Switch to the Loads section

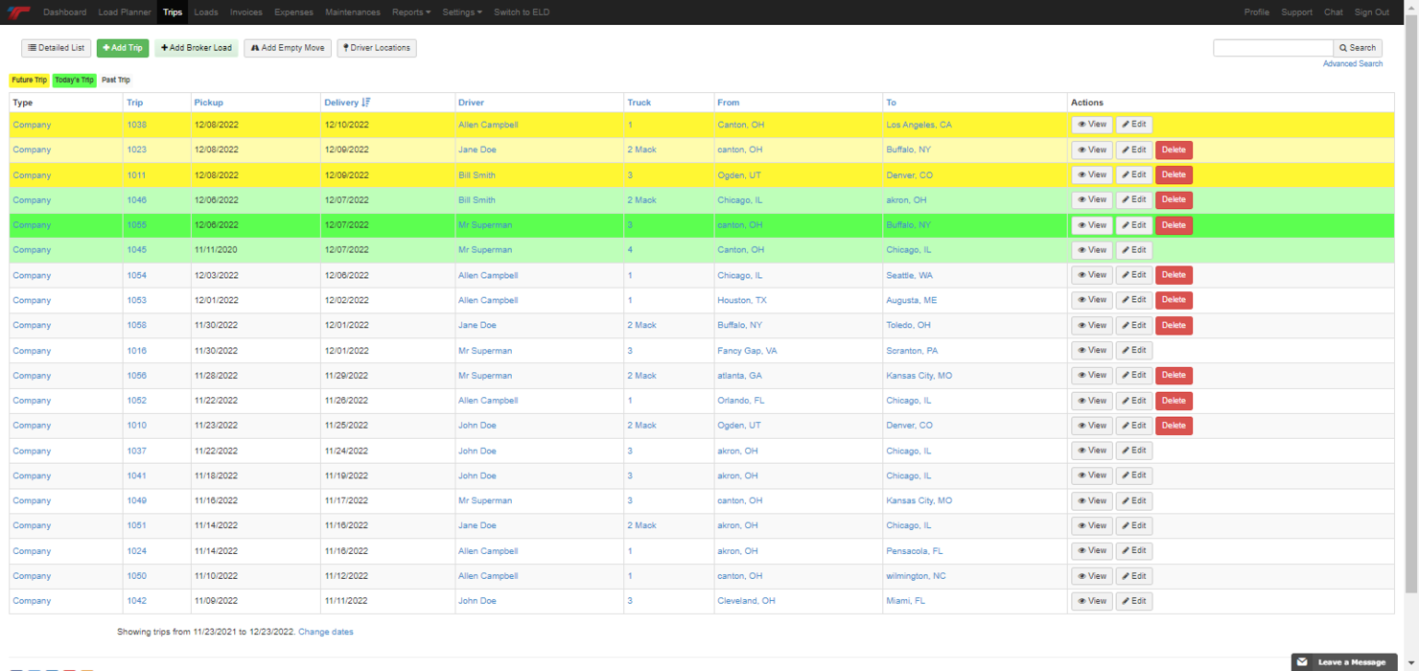(x=206, y=12)
